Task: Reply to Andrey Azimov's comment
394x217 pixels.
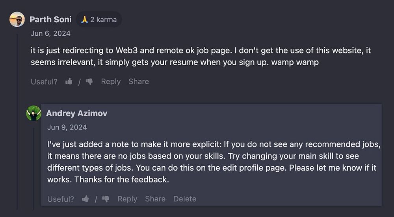Action: [x=127, y=199]
